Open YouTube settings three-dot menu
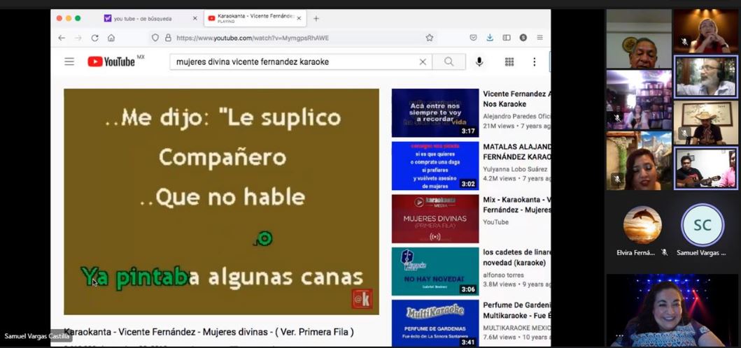Viewport: 741px width, 348px height. point(534,62)
